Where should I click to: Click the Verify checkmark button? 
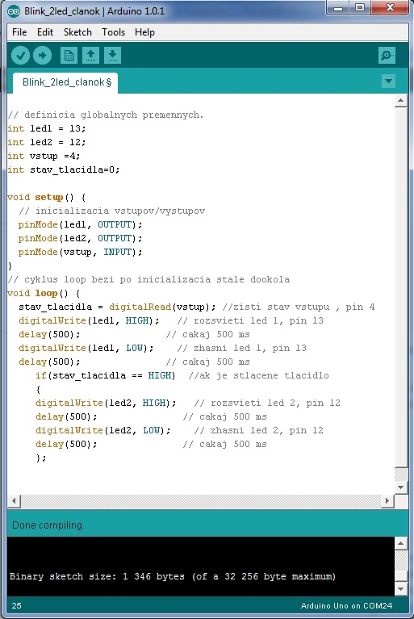click(20, 55)
